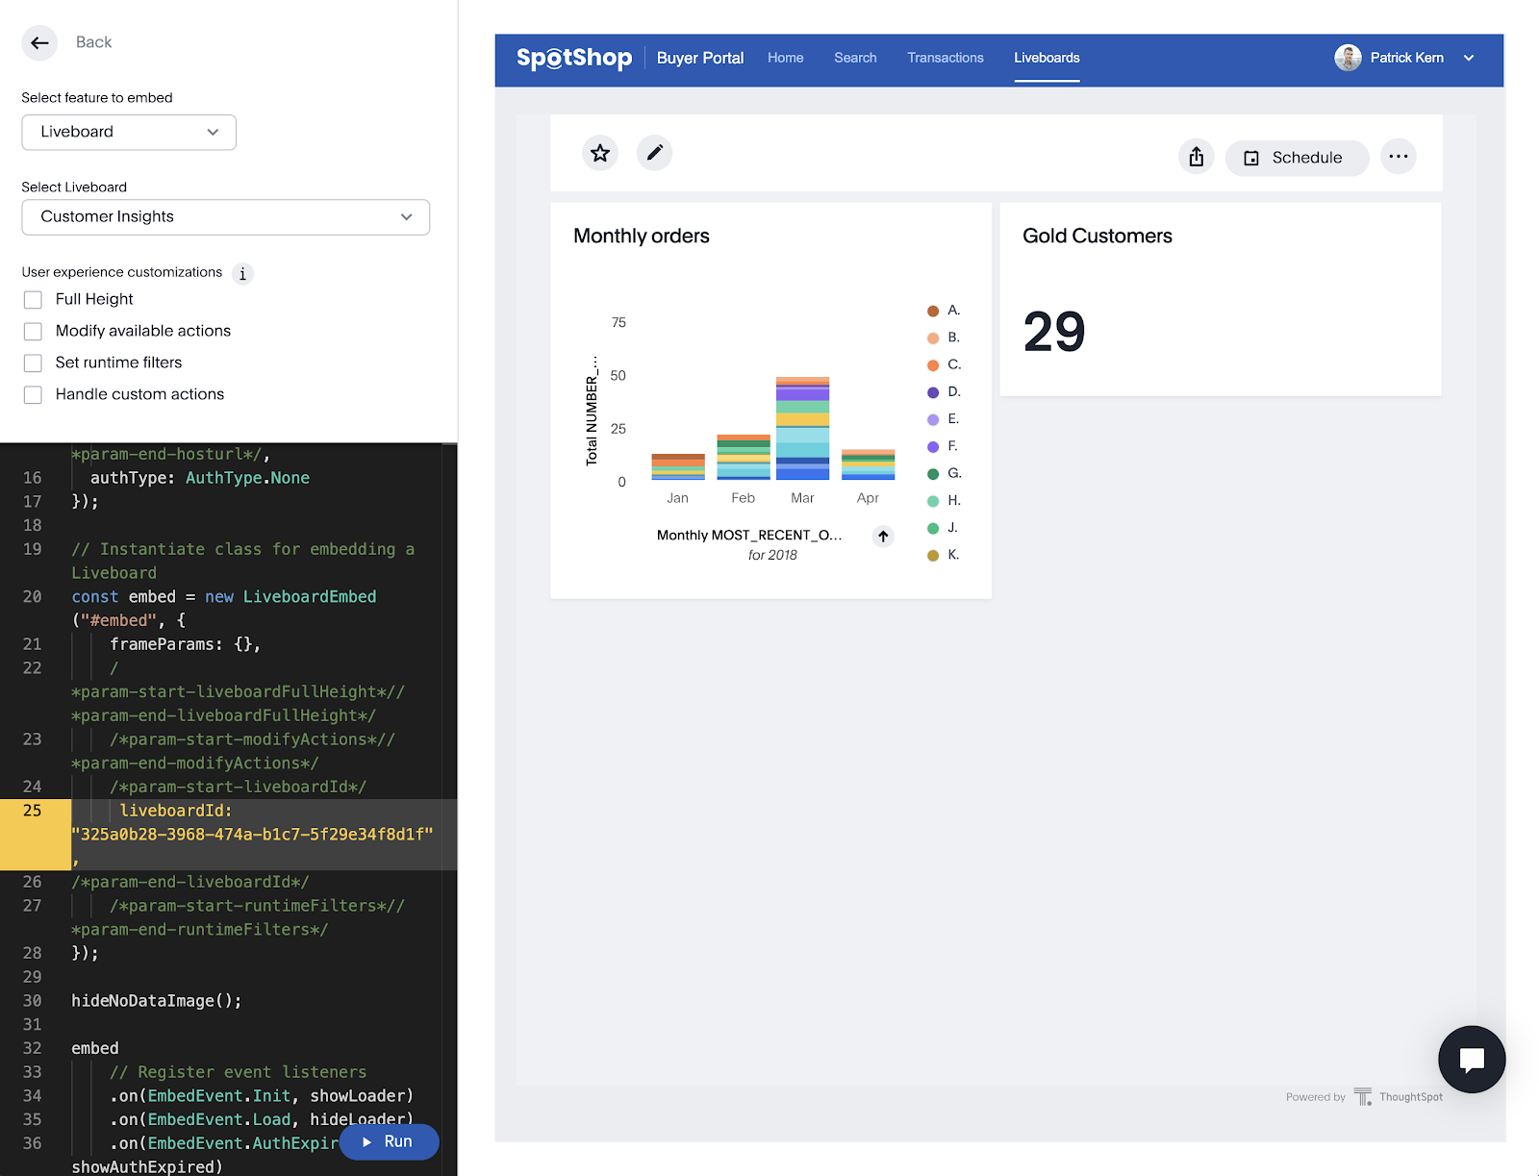The width and height of the screenshot is (1539, 1176).
Task: Click the share icon beside Schedule
Action: click(1196, 157)
